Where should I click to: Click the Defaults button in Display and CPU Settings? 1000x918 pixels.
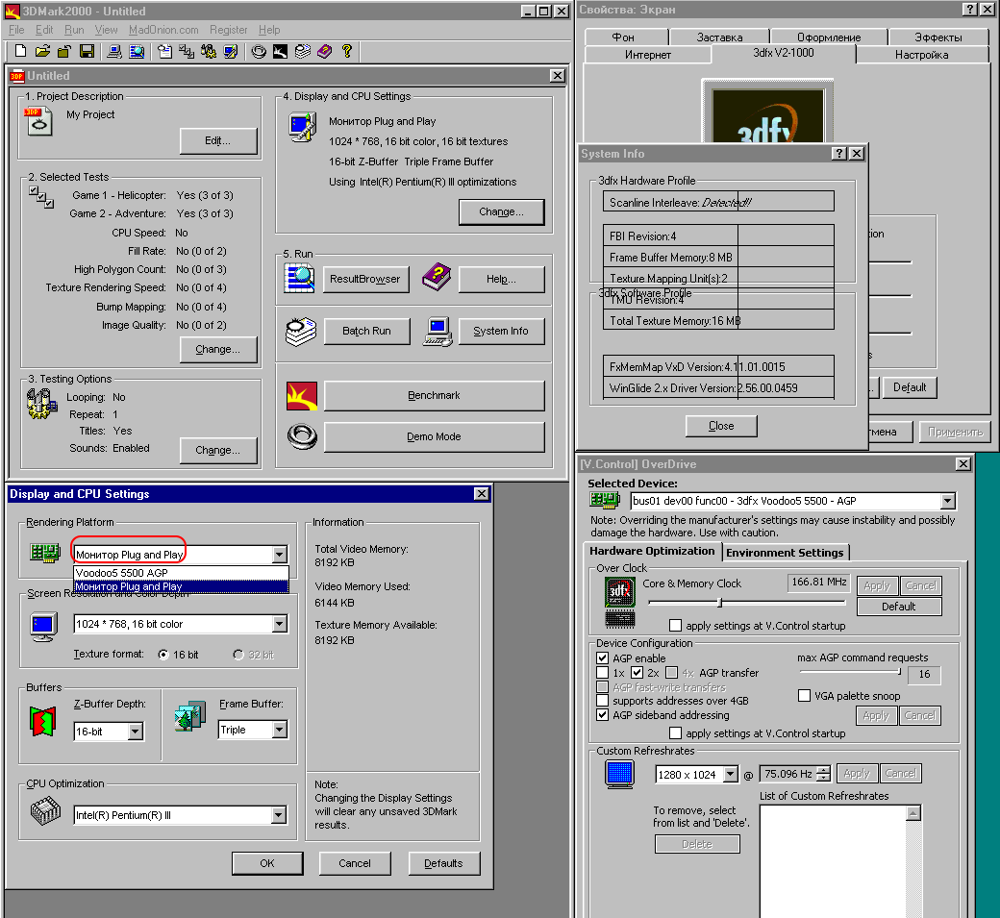[443, 863]
